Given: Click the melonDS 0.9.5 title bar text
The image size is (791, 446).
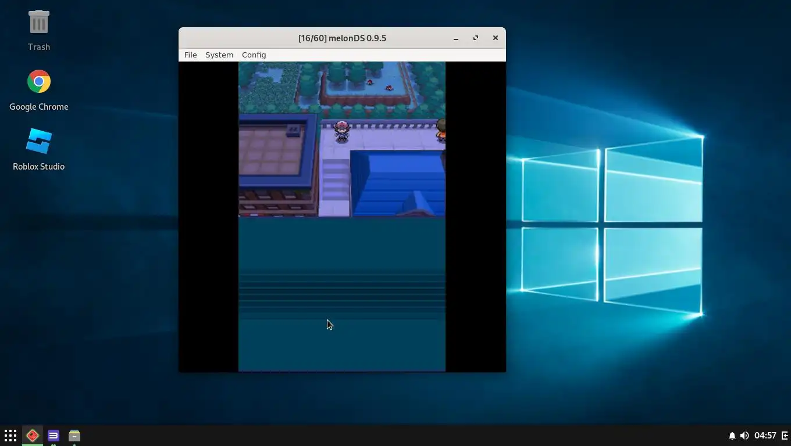Looking at the screenshot, I should point(342,38).
